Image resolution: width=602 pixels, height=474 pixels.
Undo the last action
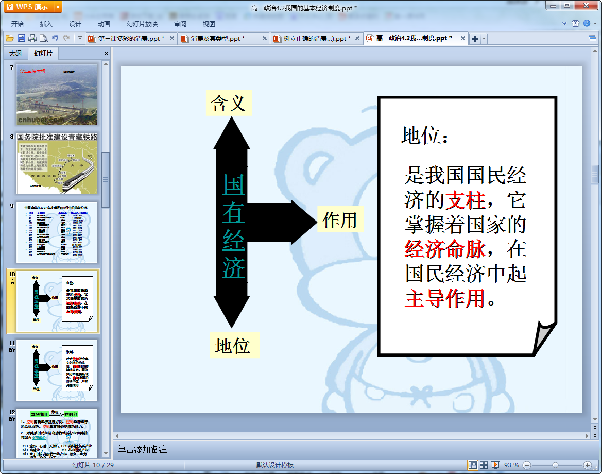pyautogui.click(x=55, y=38)
